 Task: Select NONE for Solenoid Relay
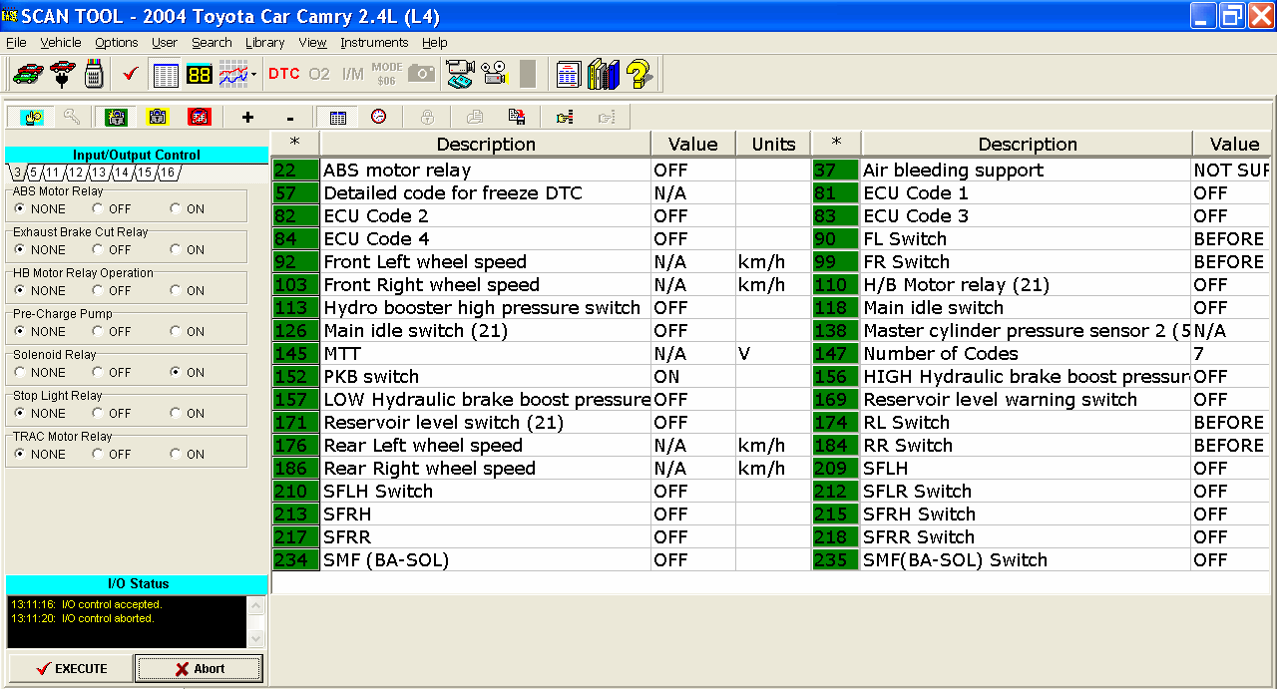click(x=20, y=373)
